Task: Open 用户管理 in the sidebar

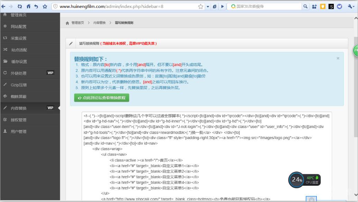Action: click(30, 131)
